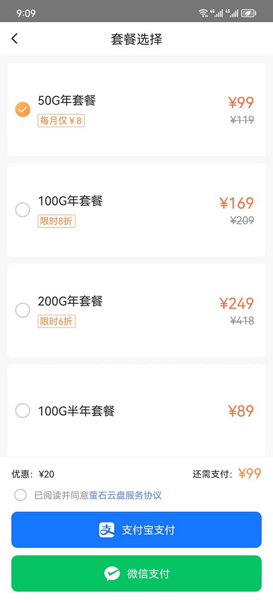The width and height of the screenshot is (273, 603).
Task: Tap the 套餐选择 page title
Action: coord(136,39)
